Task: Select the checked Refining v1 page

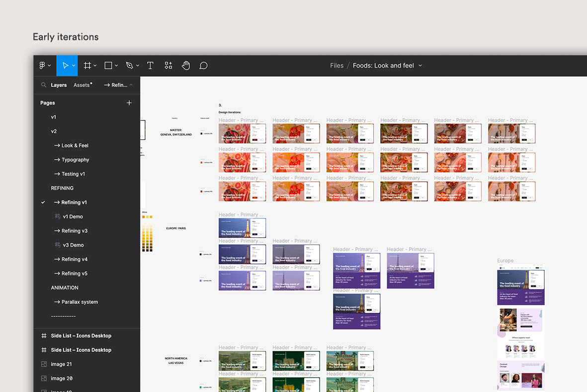Action: 71,202
